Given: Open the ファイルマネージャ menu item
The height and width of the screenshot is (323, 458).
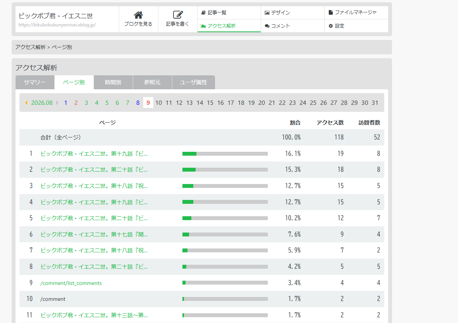Looking at the screenshot, I should coord(356,13).
